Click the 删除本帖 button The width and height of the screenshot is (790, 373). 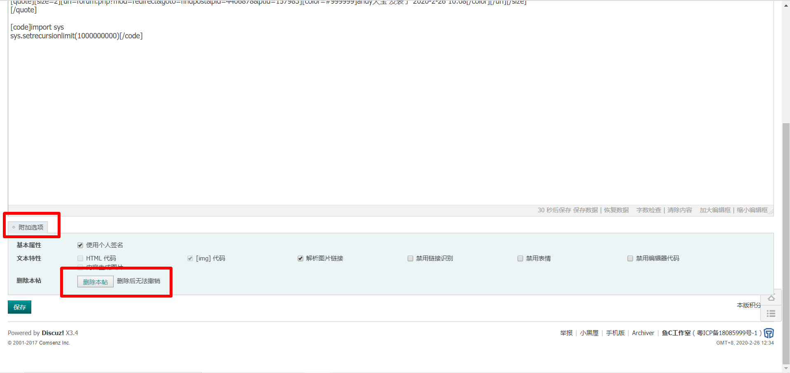(95, 282)
